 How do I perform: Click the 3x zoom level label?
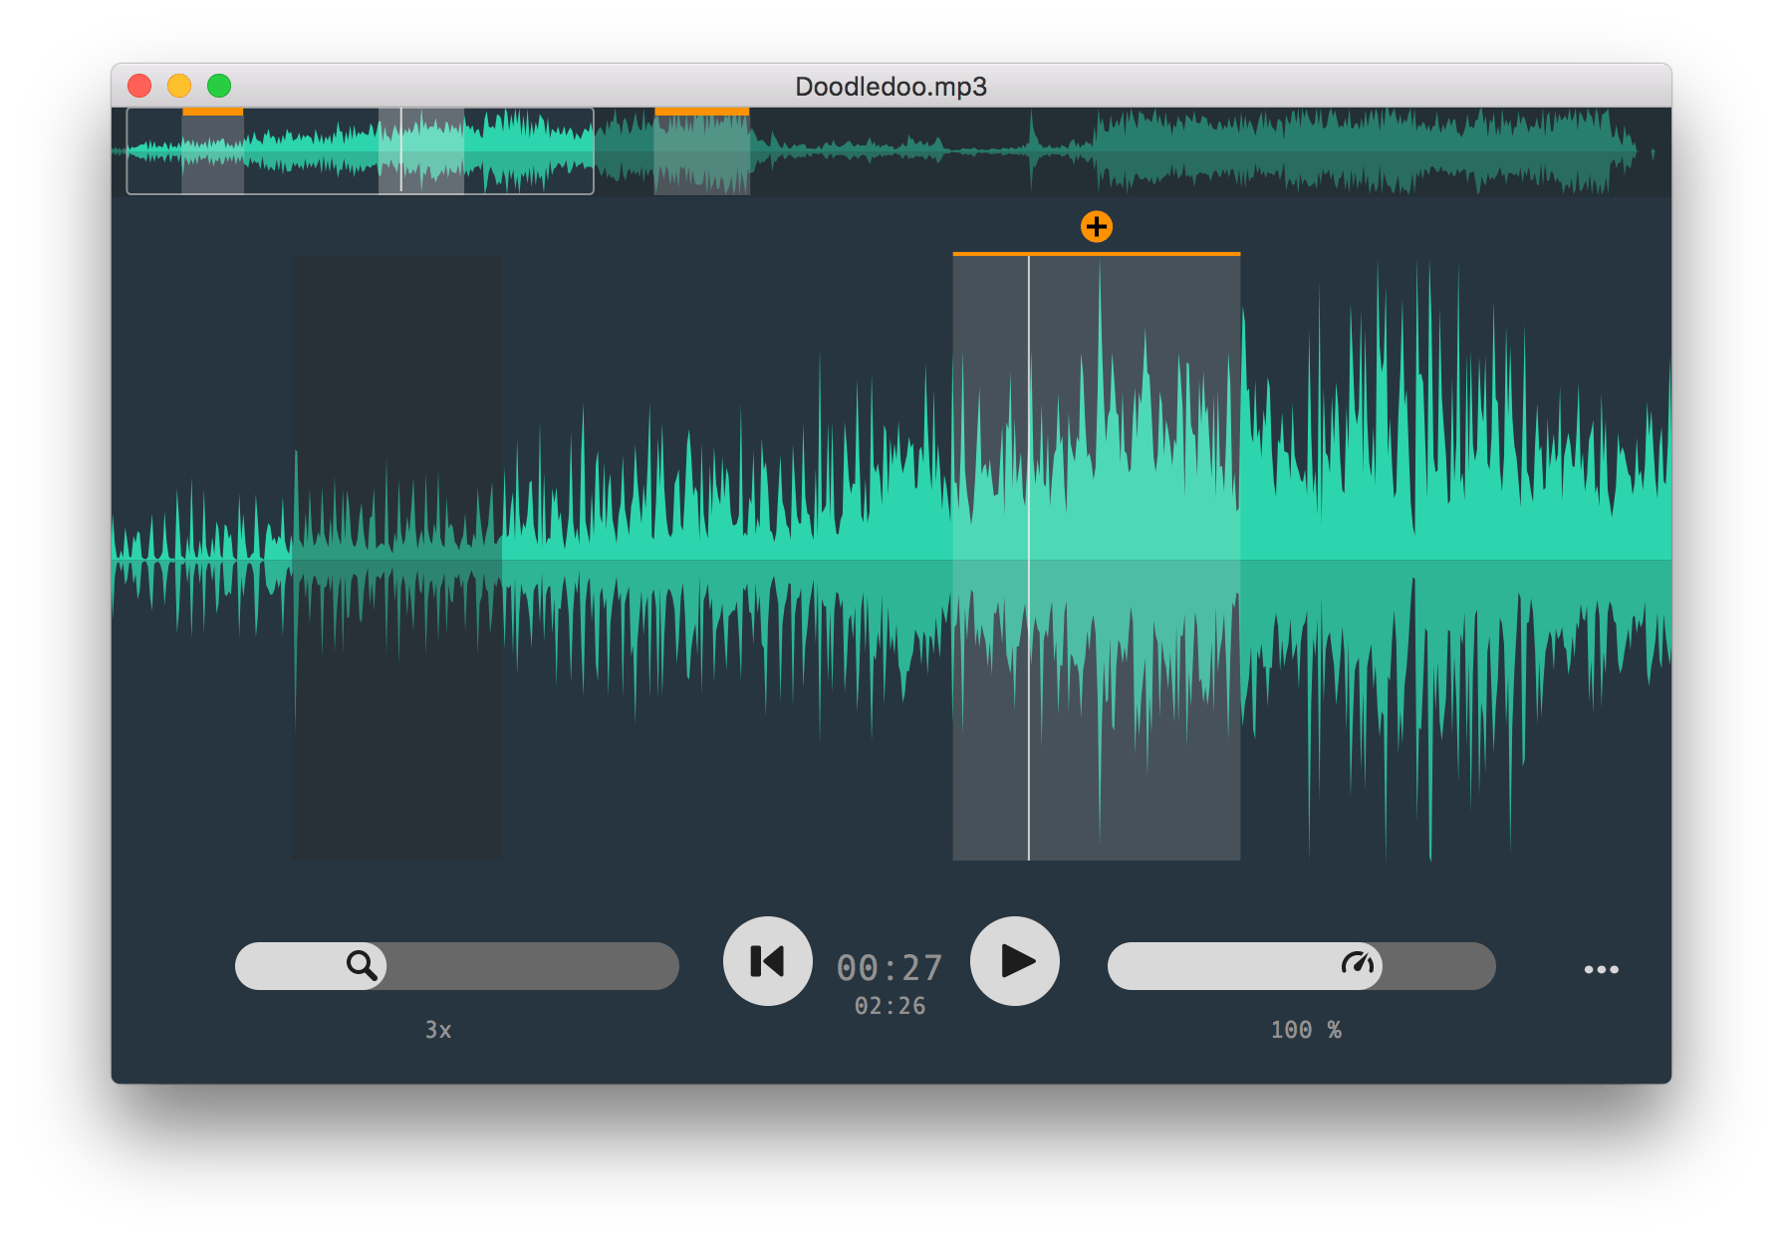[438, 1030]
